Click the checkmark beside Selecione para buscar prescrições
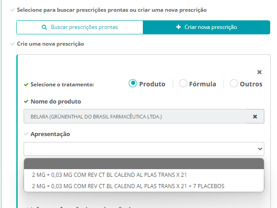Image resolution: width=277 pixels, height=208 pixels. (12, 9)
